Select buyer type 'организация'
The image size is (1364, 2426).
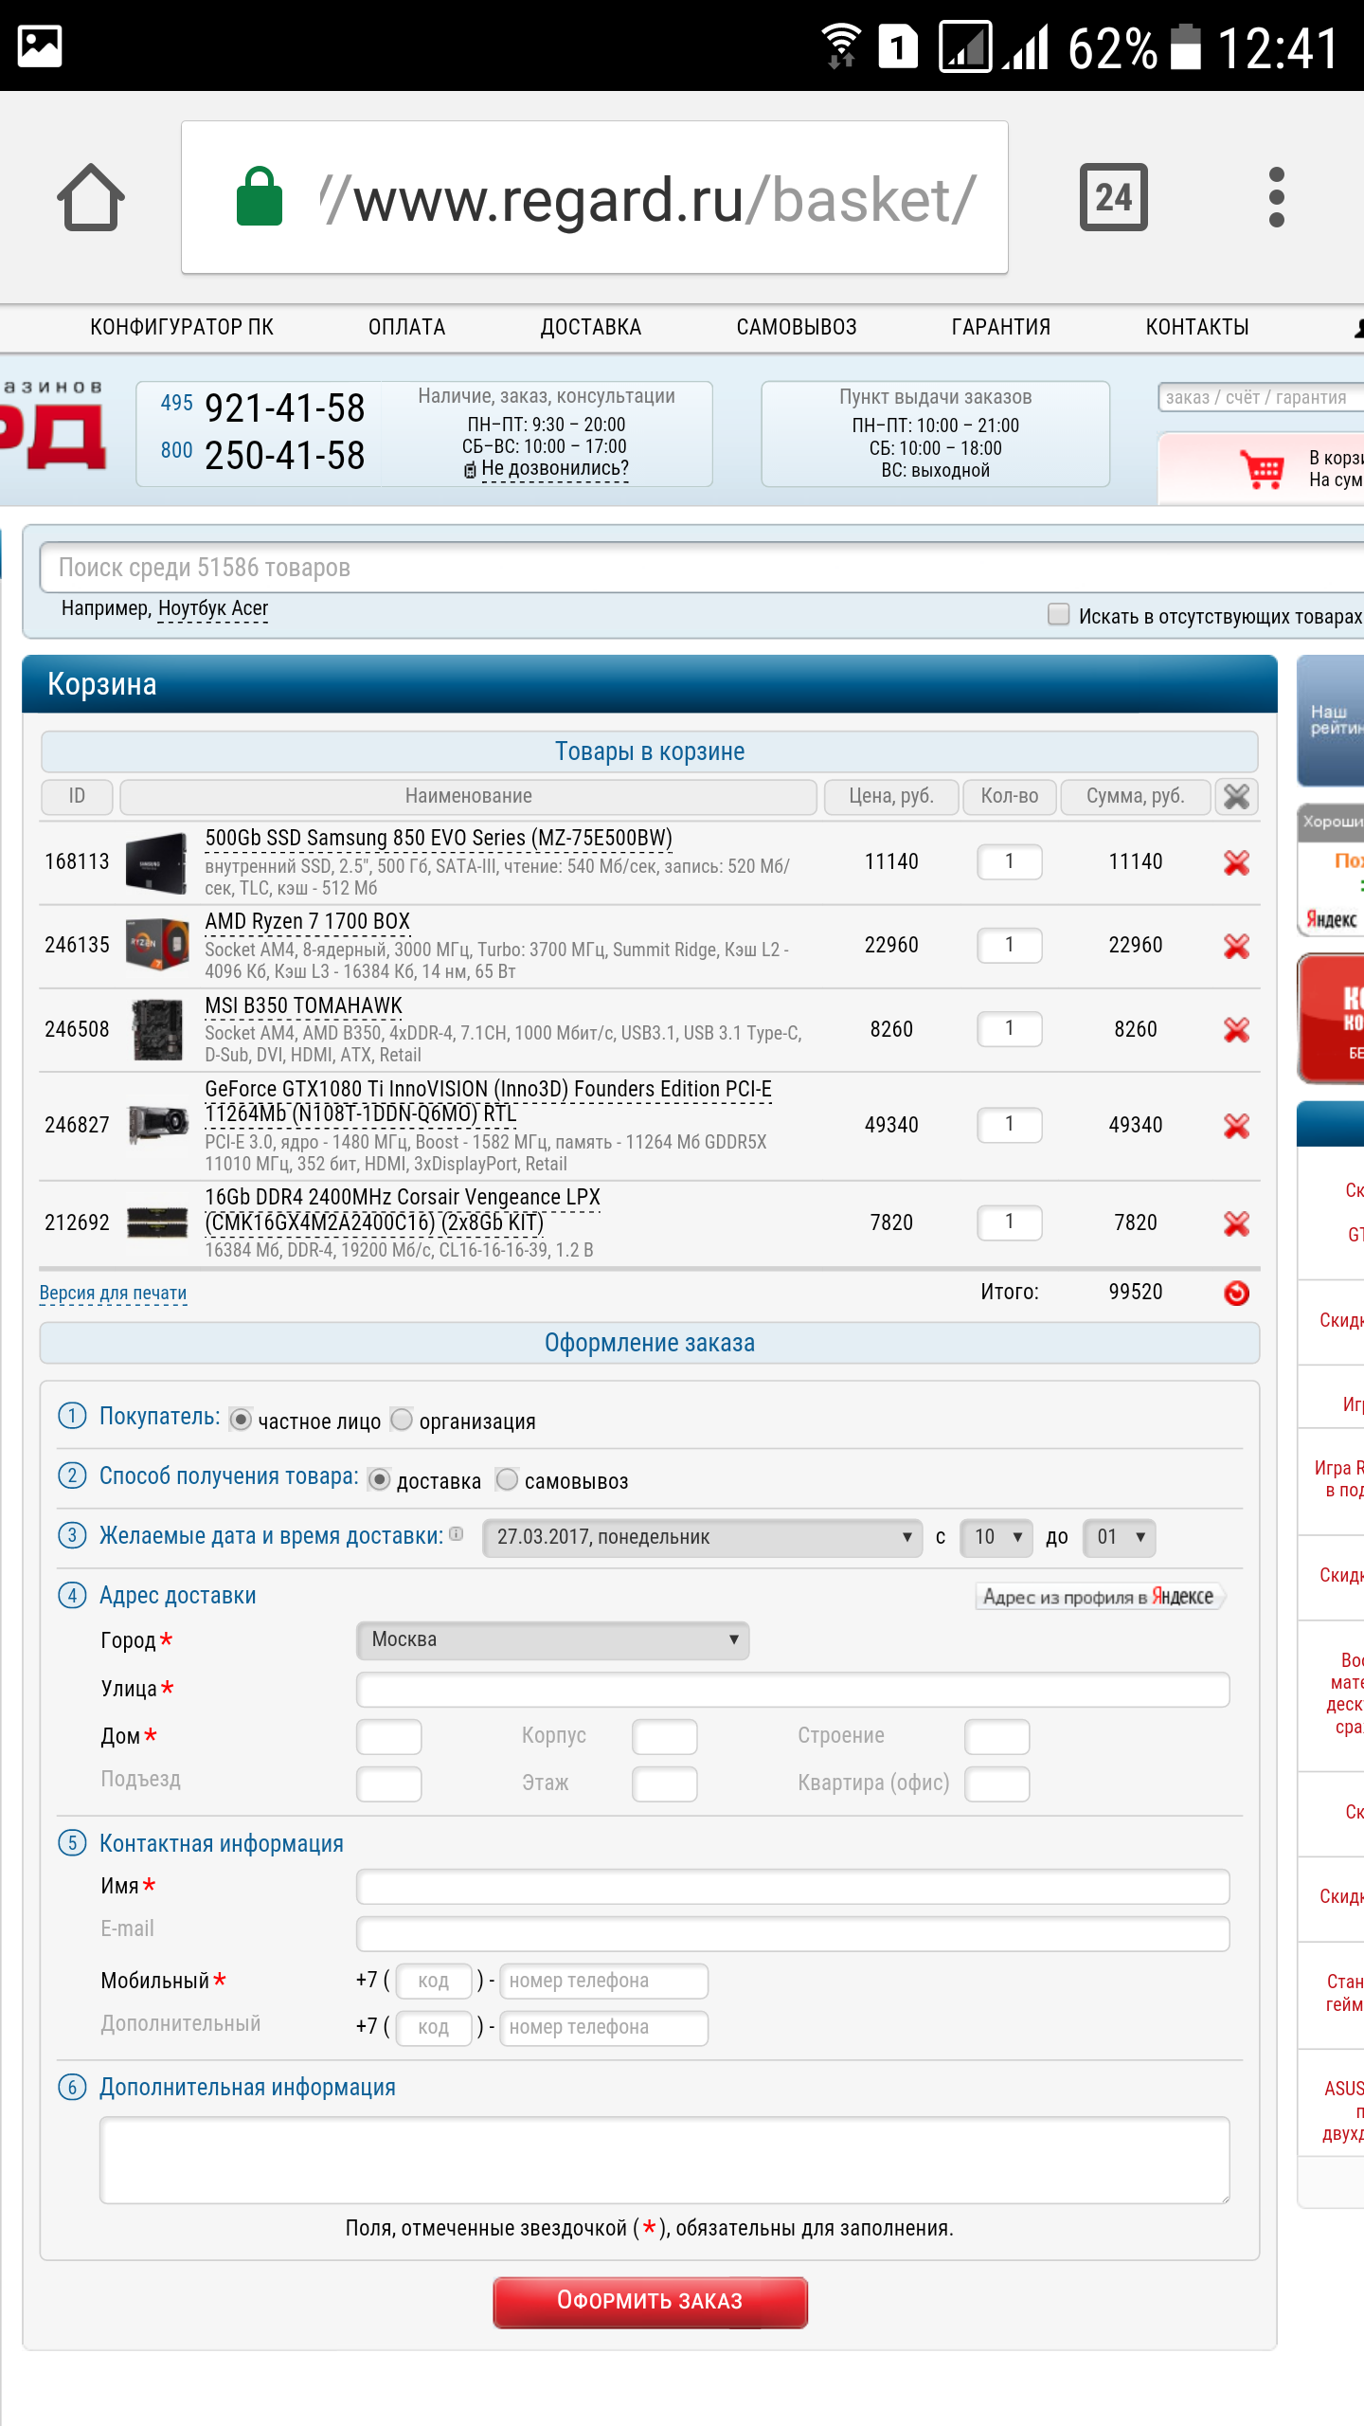[x=402, y=1420]
